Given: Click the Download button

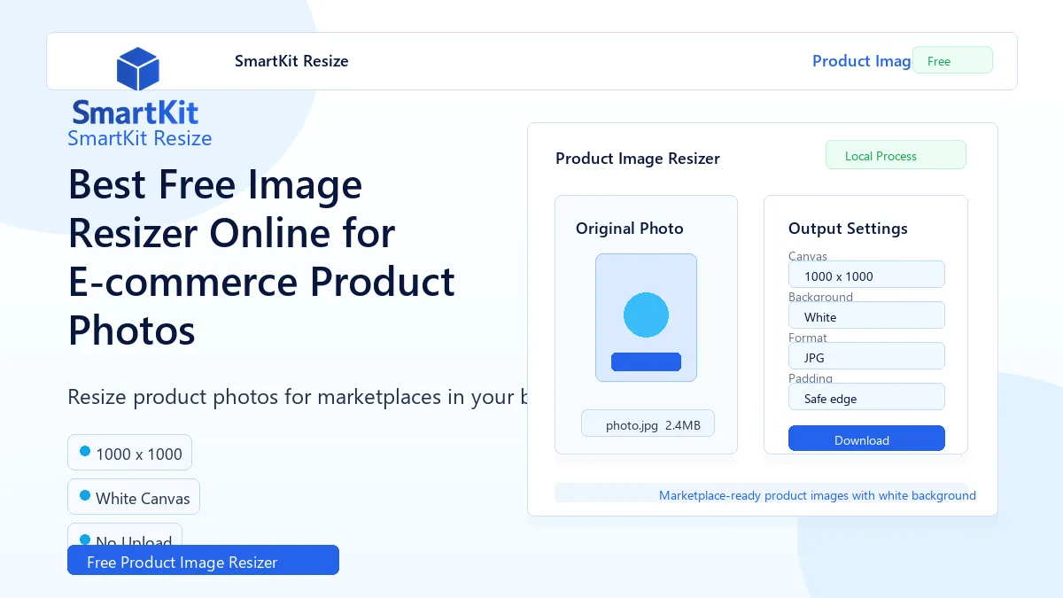Looking at the screenshot, I should tap(866, 439).
